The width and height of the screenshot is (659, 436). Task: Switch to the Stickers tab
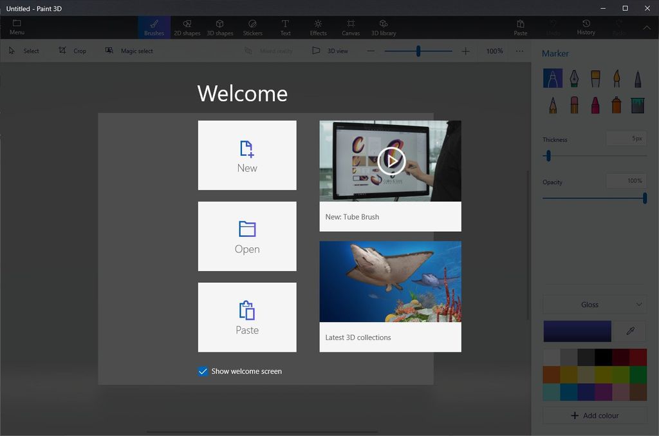253,27
